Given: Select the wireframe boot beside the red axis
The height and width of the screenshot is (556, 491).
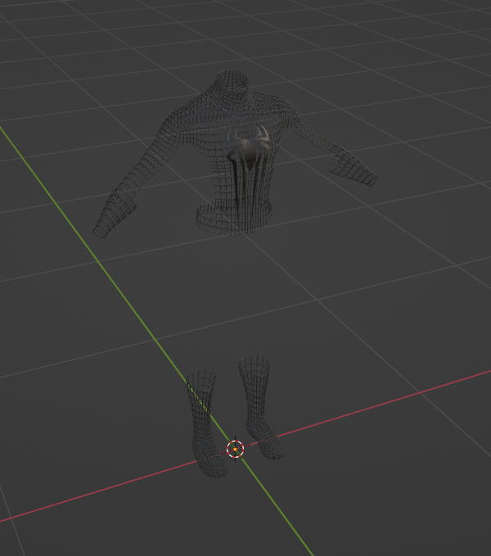Looking at the screenshot, I should [x=261, y=408].
